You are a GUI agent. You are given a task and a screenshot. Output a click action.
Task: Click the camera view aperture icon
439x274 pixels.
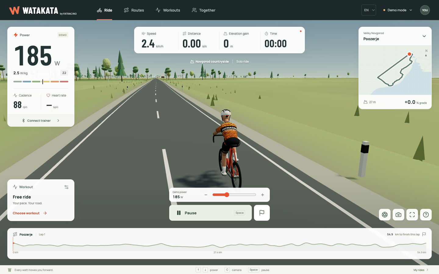click(x=385, y=215)
